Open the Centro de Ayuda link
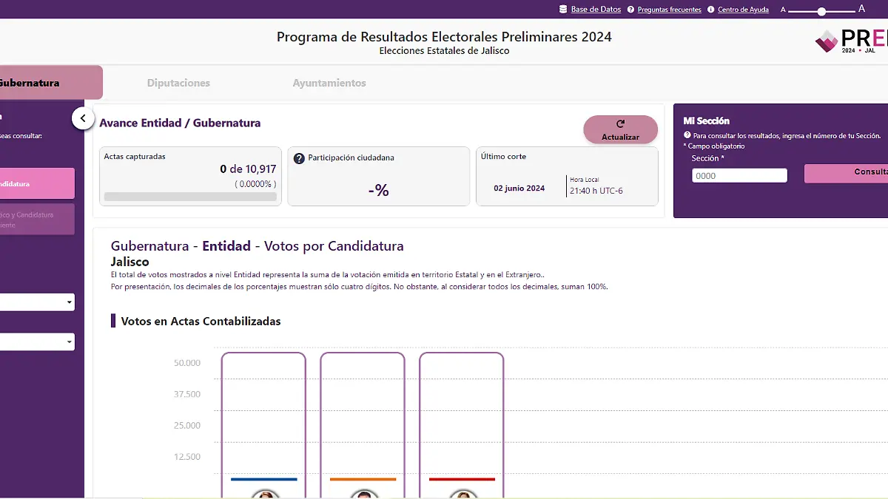Image resolution: width=888 pixels, height=499 pixels. click(743, 10)
